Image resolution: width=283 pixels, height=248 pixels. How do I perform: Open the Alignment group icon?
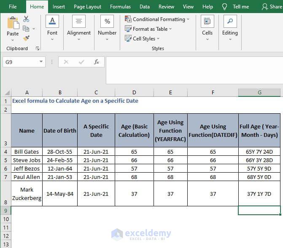pyautogui.click(x=79, y=21)
